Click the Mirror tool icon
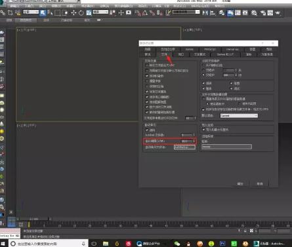Screen dimensions: 292x247 tap(205, 13)
